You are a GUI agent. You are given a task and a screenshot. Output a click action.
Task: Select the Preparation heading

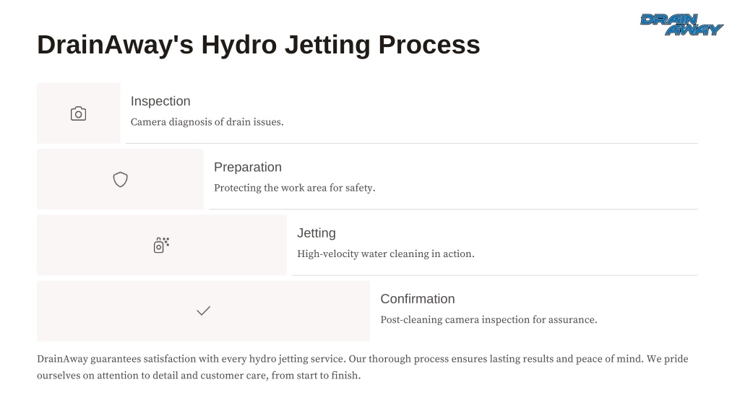(248, 167)
